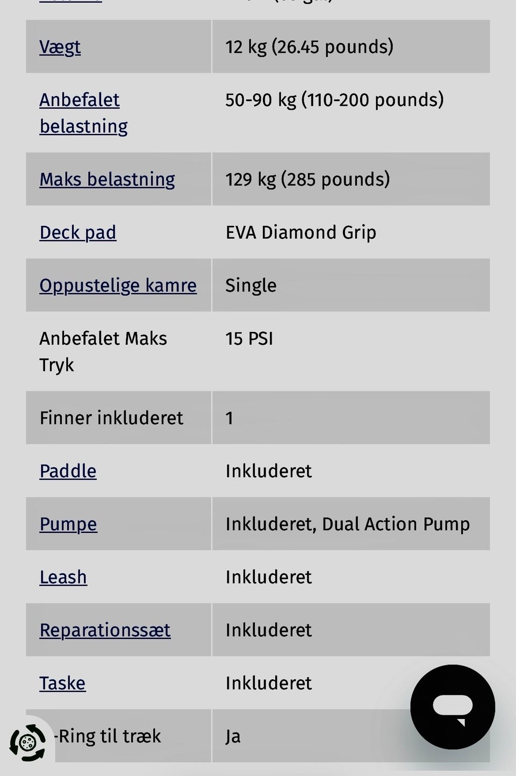Follow the Anbefalet belastning link
The height and width of the screenshot is (776, 516).
click(x=83, y=113)
